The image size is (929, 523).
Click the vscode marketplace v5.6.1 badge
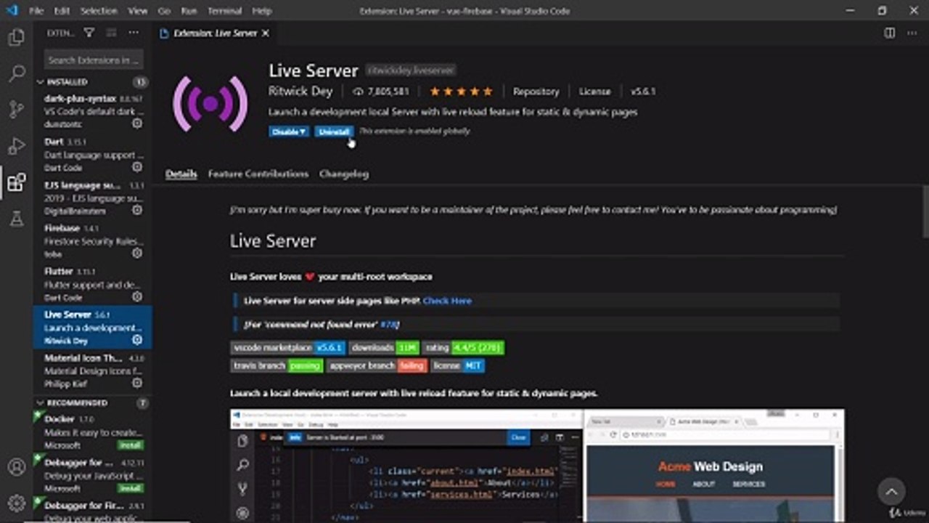click(x=288, y=348)
